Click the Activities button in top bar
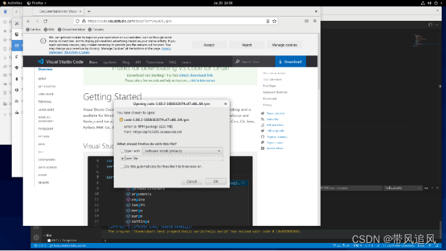The height and width of the screenshot is (251, 446). point(12,3)
